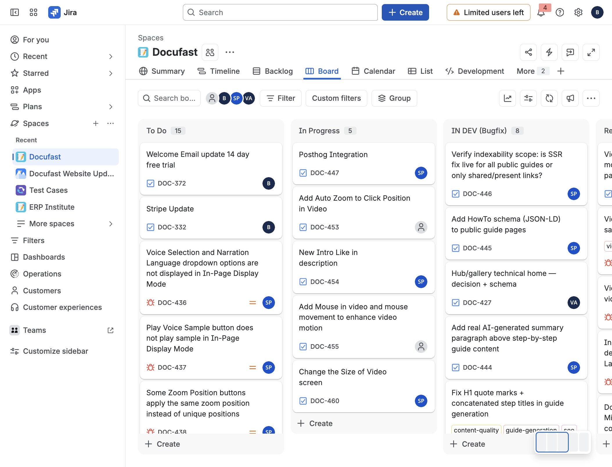Click the megaphone feedback icon
This screenshot has width=612, height=467.
click(x=570, y=98)
